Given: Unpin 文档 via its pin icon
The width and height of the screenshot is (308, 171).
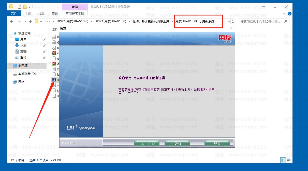Looking at the screenshot, I should 44,52.
